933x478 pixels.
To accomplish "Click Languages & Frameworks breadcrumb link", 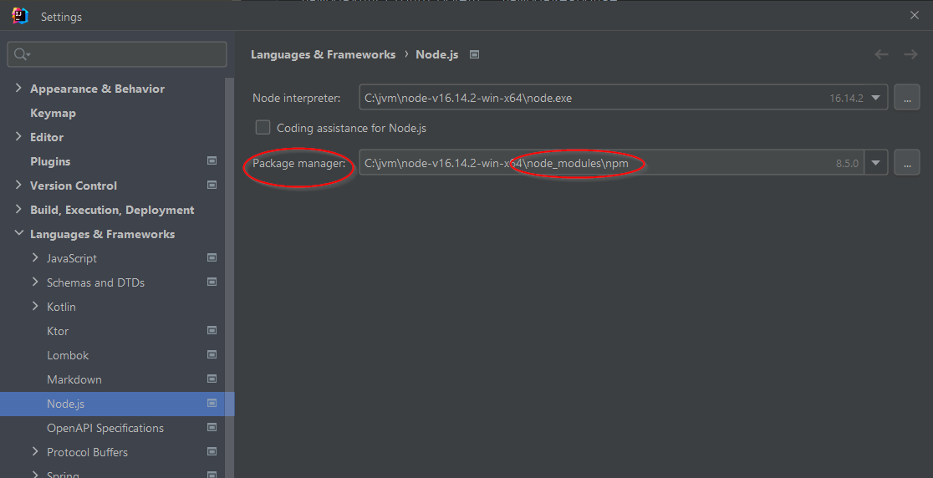I will click(323, 54).
